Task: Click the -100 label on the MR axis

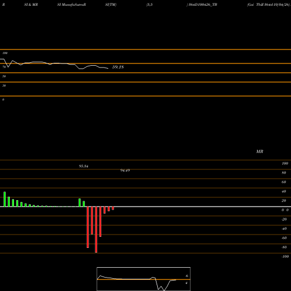Action: point(285,257)
